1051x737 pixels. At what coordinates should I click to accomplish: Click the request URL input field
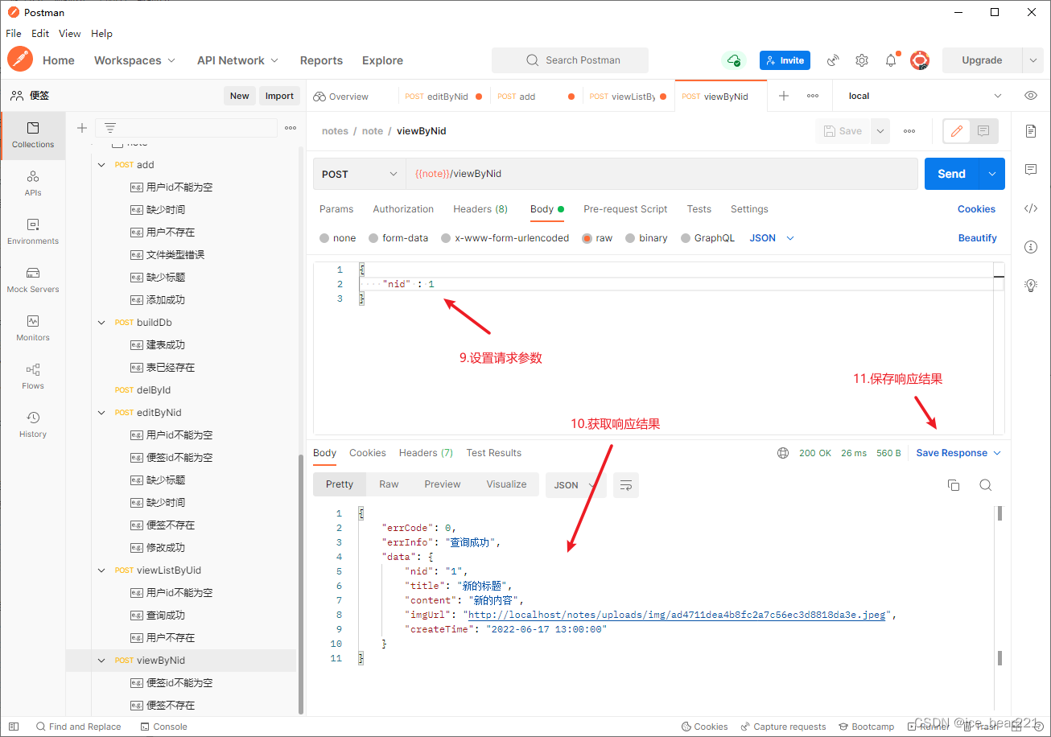[662, 174]
